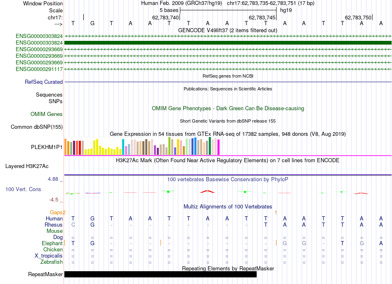
Task: Click the 100 Vert. Cons label
Action: pyautogui.click(x=23, y=189)
